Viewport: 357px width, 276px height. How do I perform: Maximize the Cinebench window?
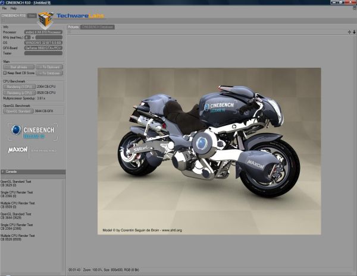342,2
